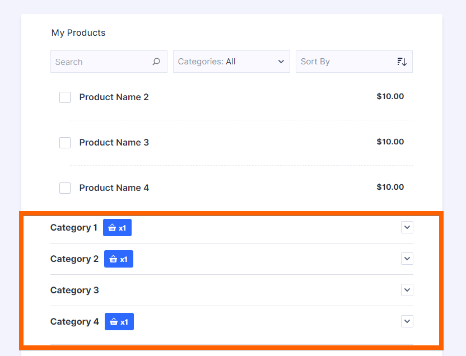
Task: Select Product Name 4 title
Action: point(114,188)
